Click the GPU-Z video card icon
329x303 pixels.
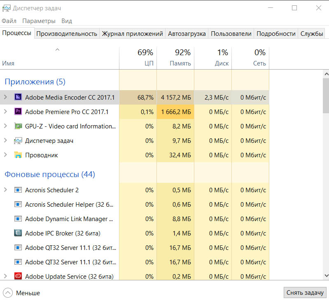18,126
